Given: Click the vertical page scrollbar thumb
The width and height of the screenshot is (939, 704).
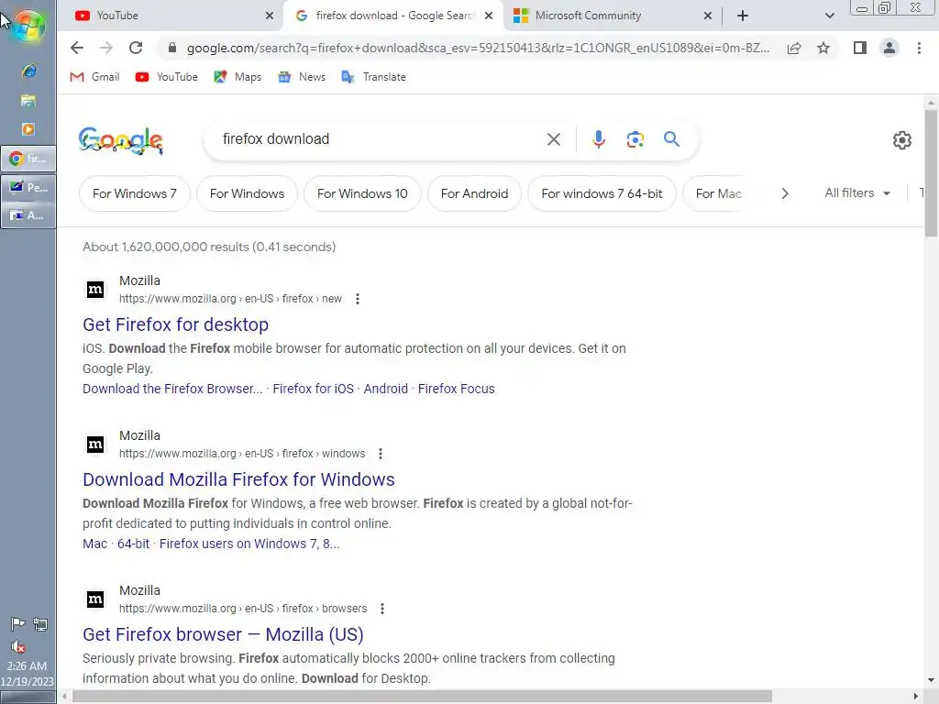Looking at the screenshot, I should (931, 173).
